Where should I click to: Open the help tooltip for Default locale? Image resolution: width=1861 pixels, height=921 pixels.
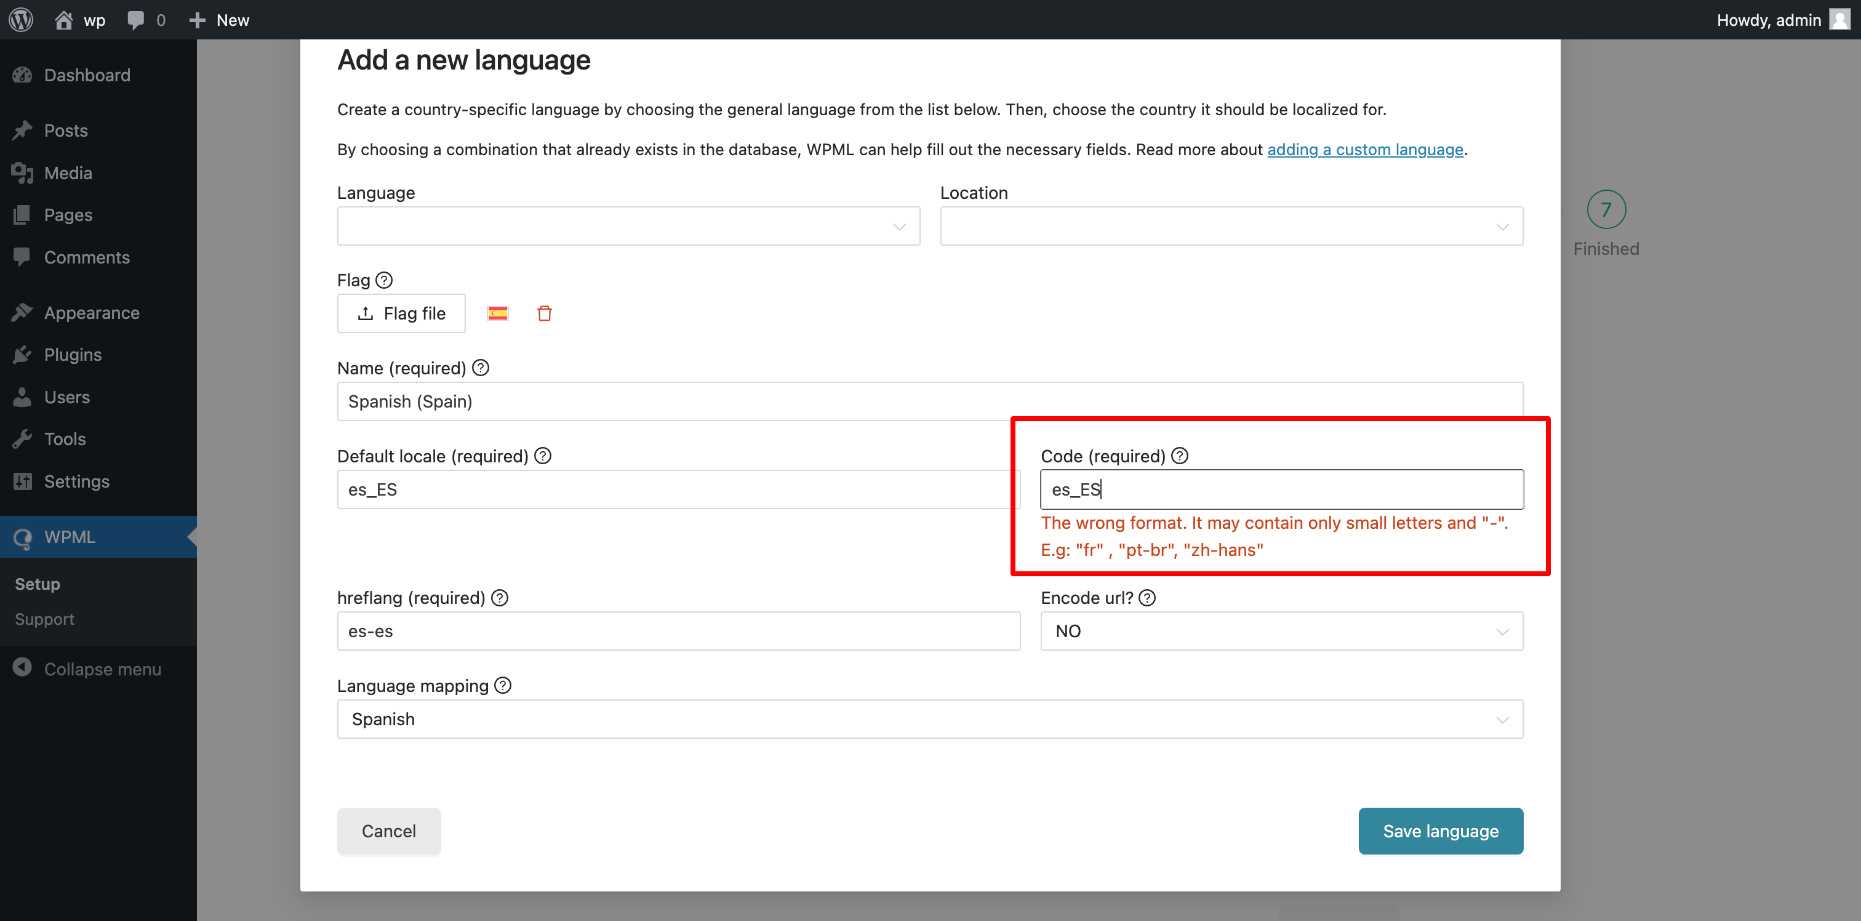click(x=543, y=456)
